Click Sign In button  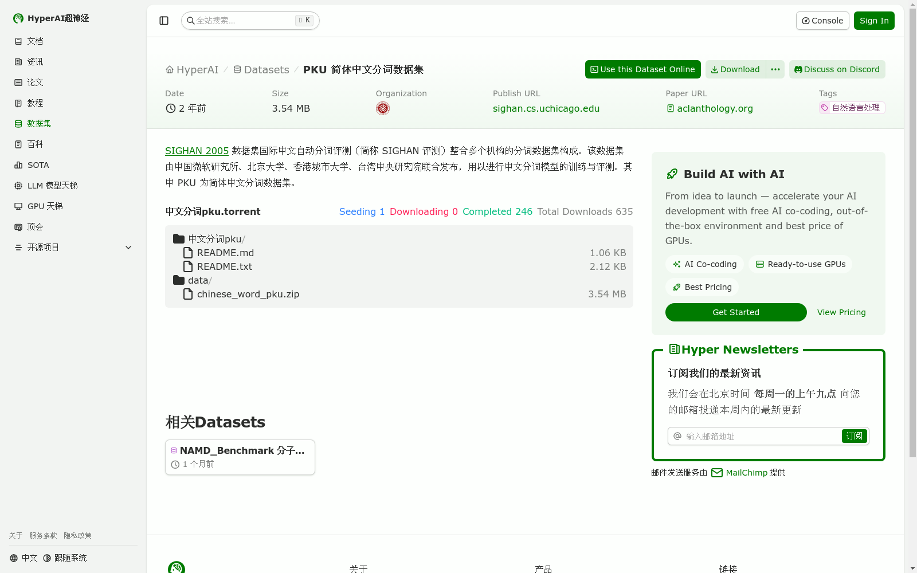point(874,21)
